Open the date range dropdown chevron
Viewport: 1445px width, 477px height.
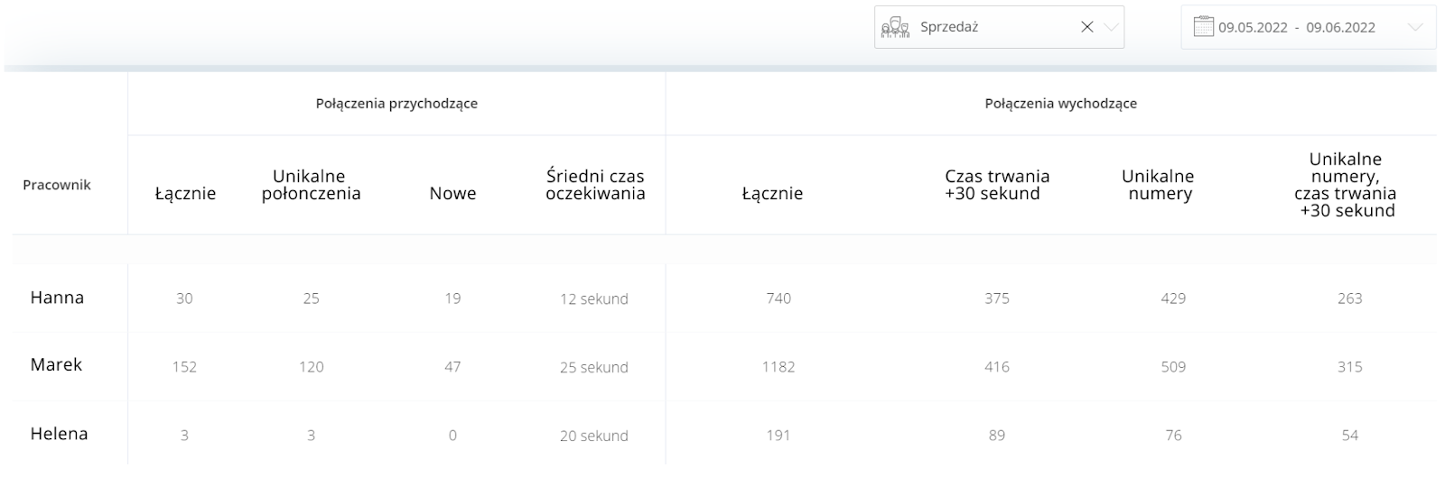pyautogui.click(x=1414, y=27)
